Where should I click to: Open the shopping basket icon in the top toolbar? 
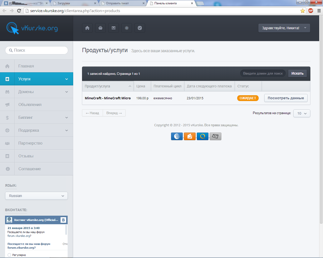(x=100, y=28)
